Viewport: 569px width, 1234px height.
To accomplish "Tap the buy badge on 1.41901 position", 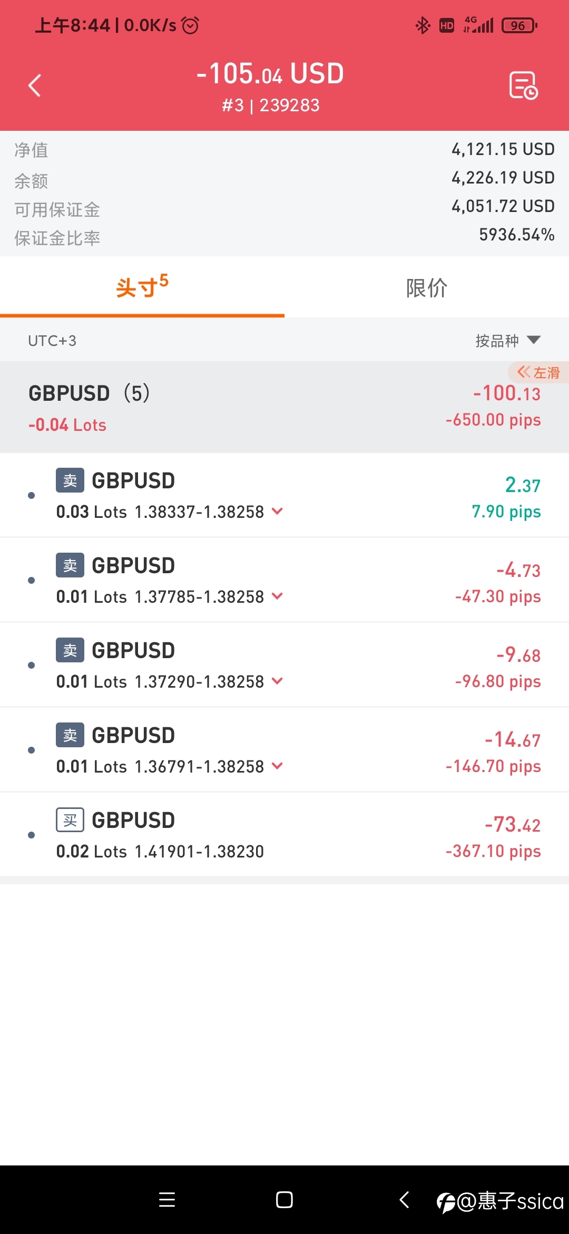I will (x=70, y=820).
